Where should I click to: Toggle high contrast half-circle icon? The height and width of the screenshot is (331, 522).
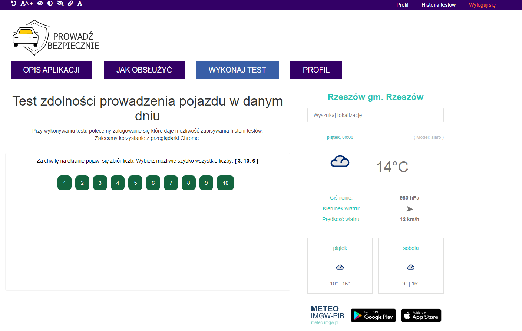pyautogui.click(x=50, y=3)
